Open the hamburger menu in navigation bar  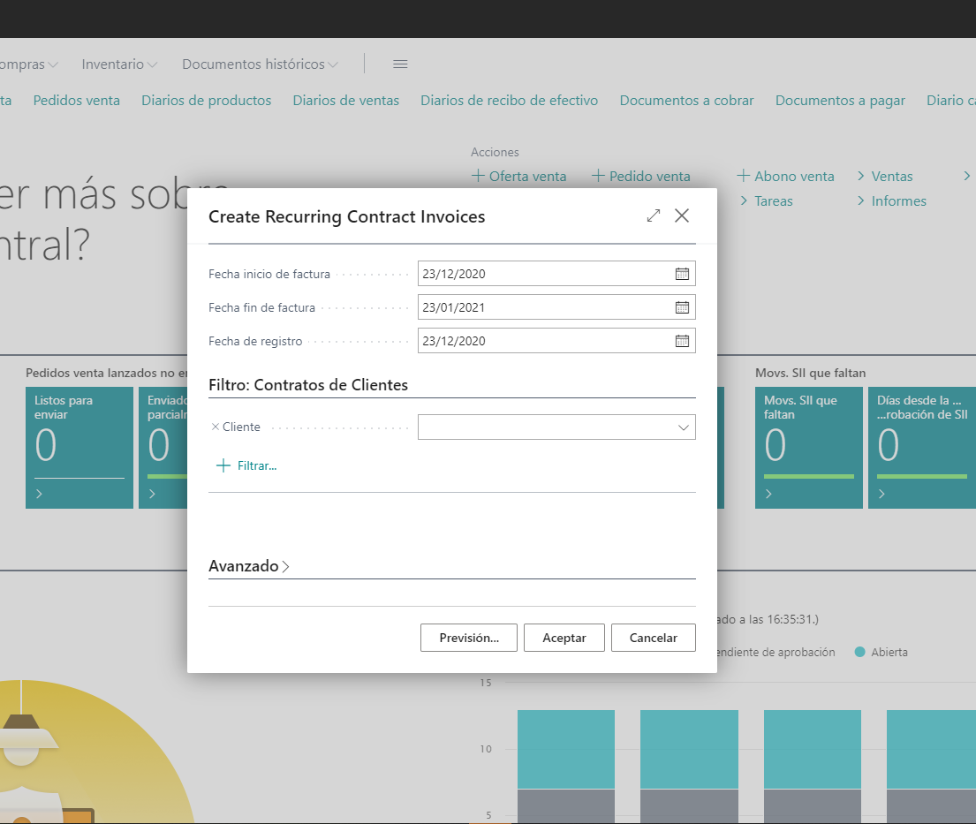(400, 64)
